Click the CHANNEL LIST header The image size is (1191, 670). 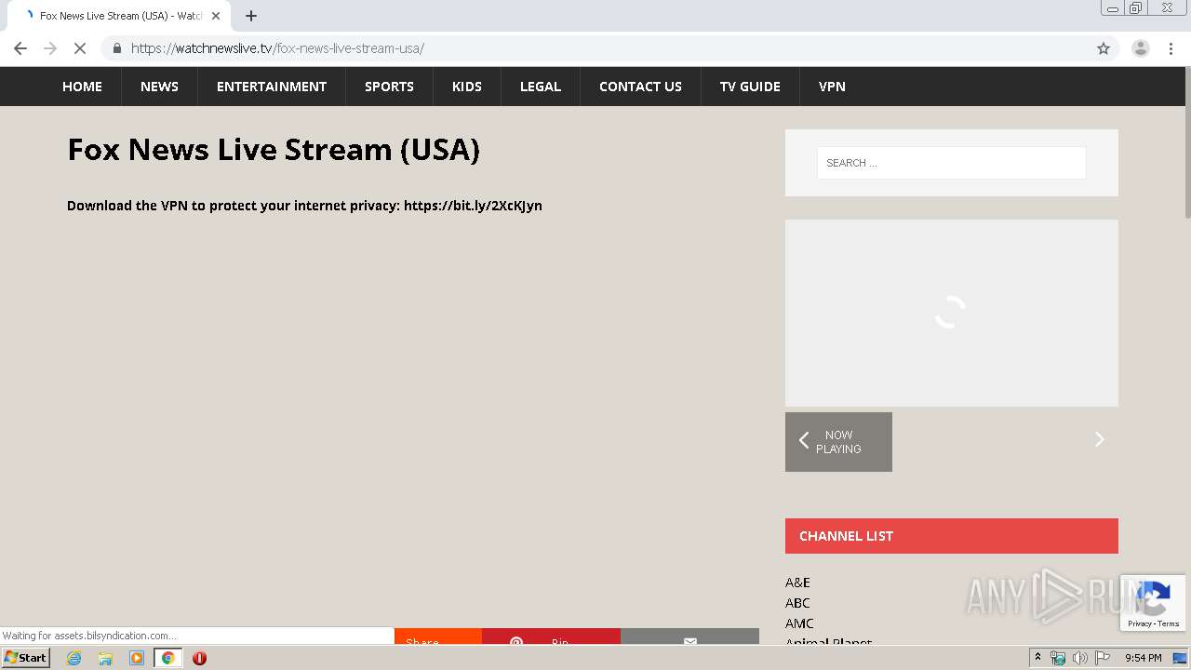click(951, 536)
